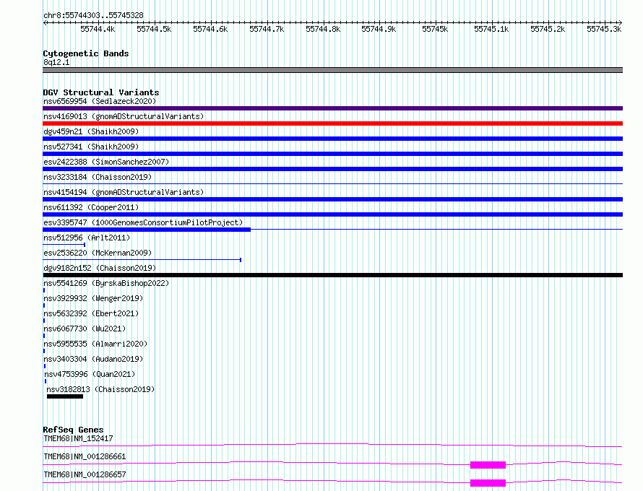The height and width of the screenshot is (491, 643).
Task: Click the 55745.3k ruler tick label
Action: click(x=604, y=29)
